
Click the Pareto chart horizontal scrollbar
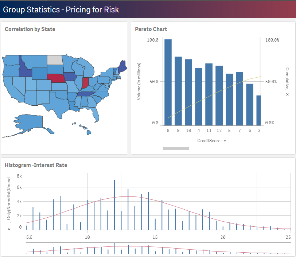click(176, 148)
